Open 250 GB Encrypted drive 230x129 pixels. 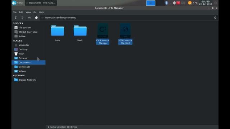(28, 32)
